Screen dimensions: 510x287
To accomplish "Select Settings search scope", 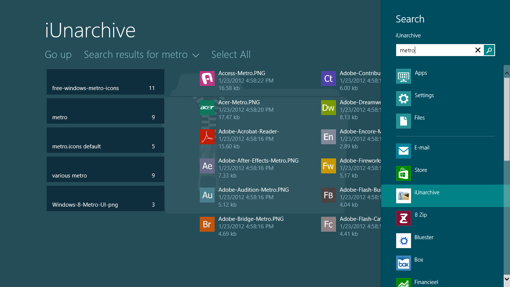I will 424,99.
